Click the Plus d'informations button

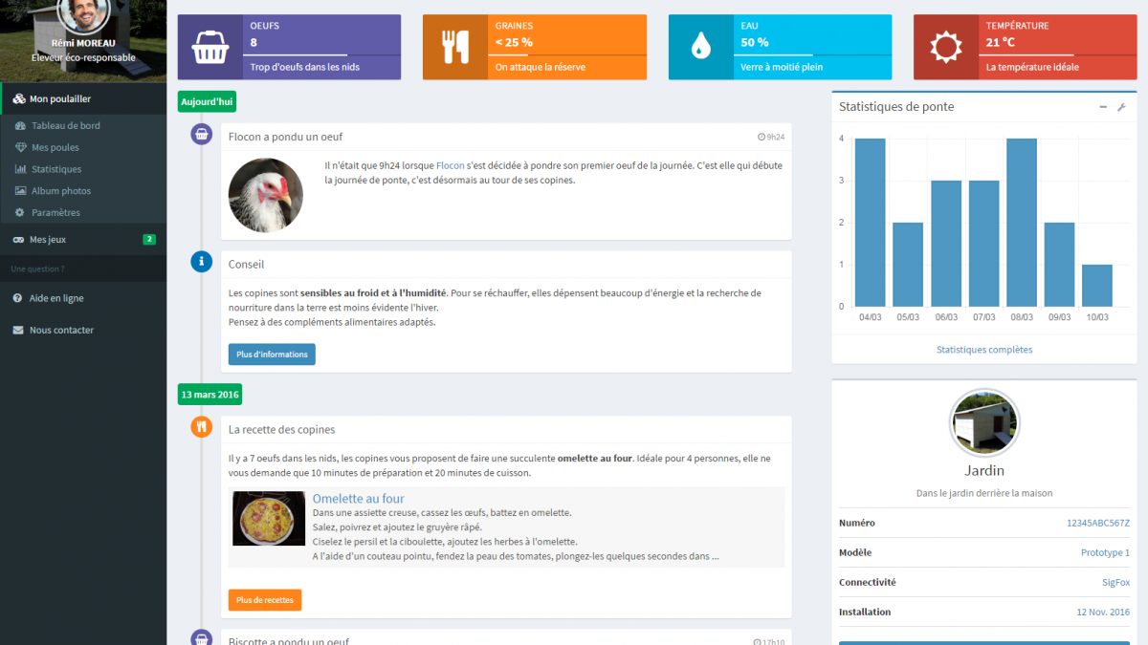pyautogui.click(x=272, y=355)
